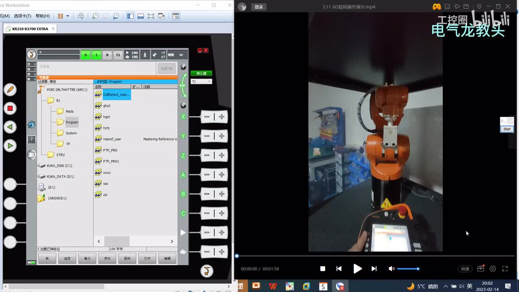
Task: Play the video in the player
Action: (x=357, y=268)
